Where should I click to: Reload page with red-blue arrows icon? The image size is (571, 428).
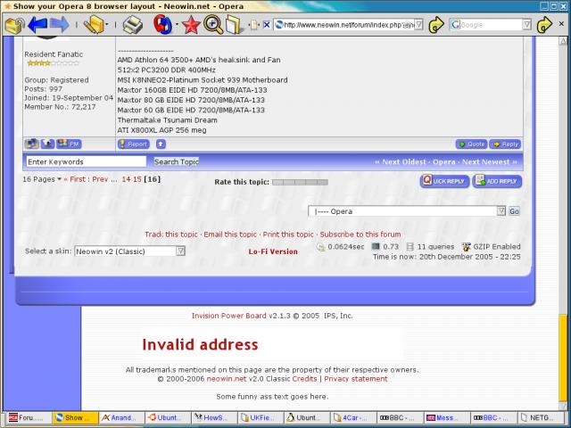coord(162,24)
